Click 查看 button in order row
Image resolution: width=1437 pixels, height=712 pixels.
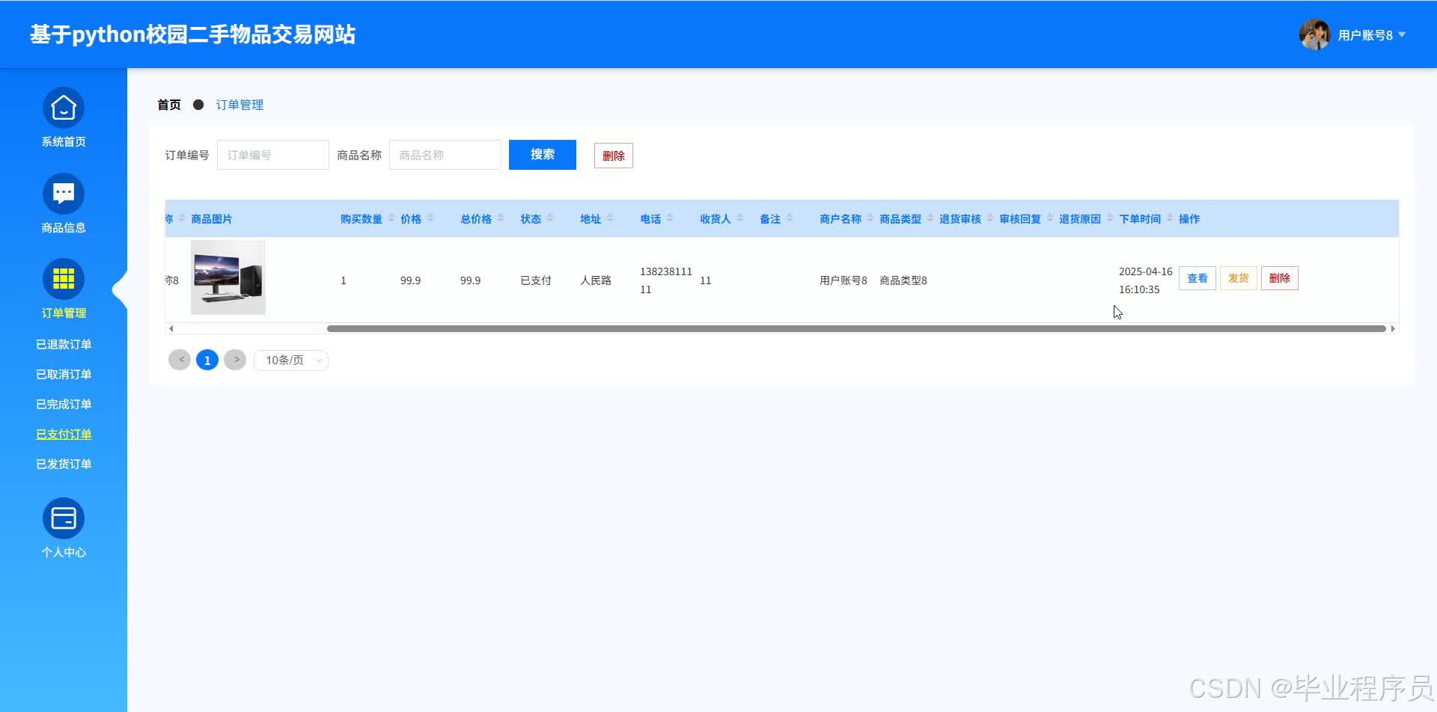point(1197,278)
